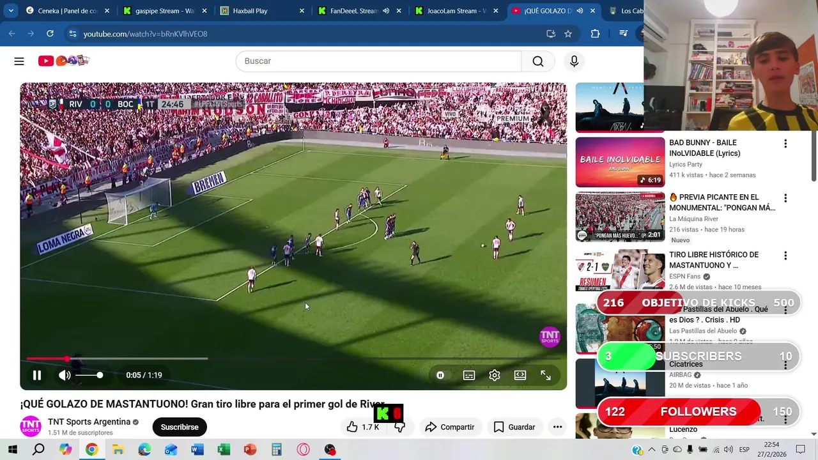
Task: Open site information icon in address bar
Action: point(72,34)
